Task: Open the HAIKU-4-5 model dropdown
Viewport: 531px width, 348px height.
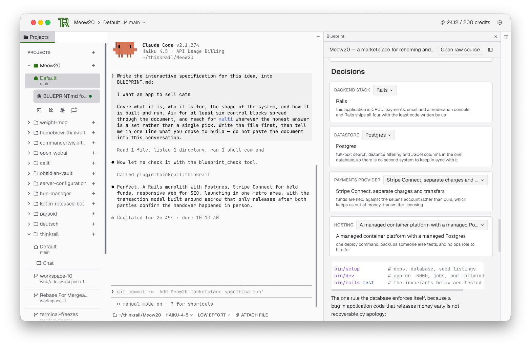Action: 179,315
